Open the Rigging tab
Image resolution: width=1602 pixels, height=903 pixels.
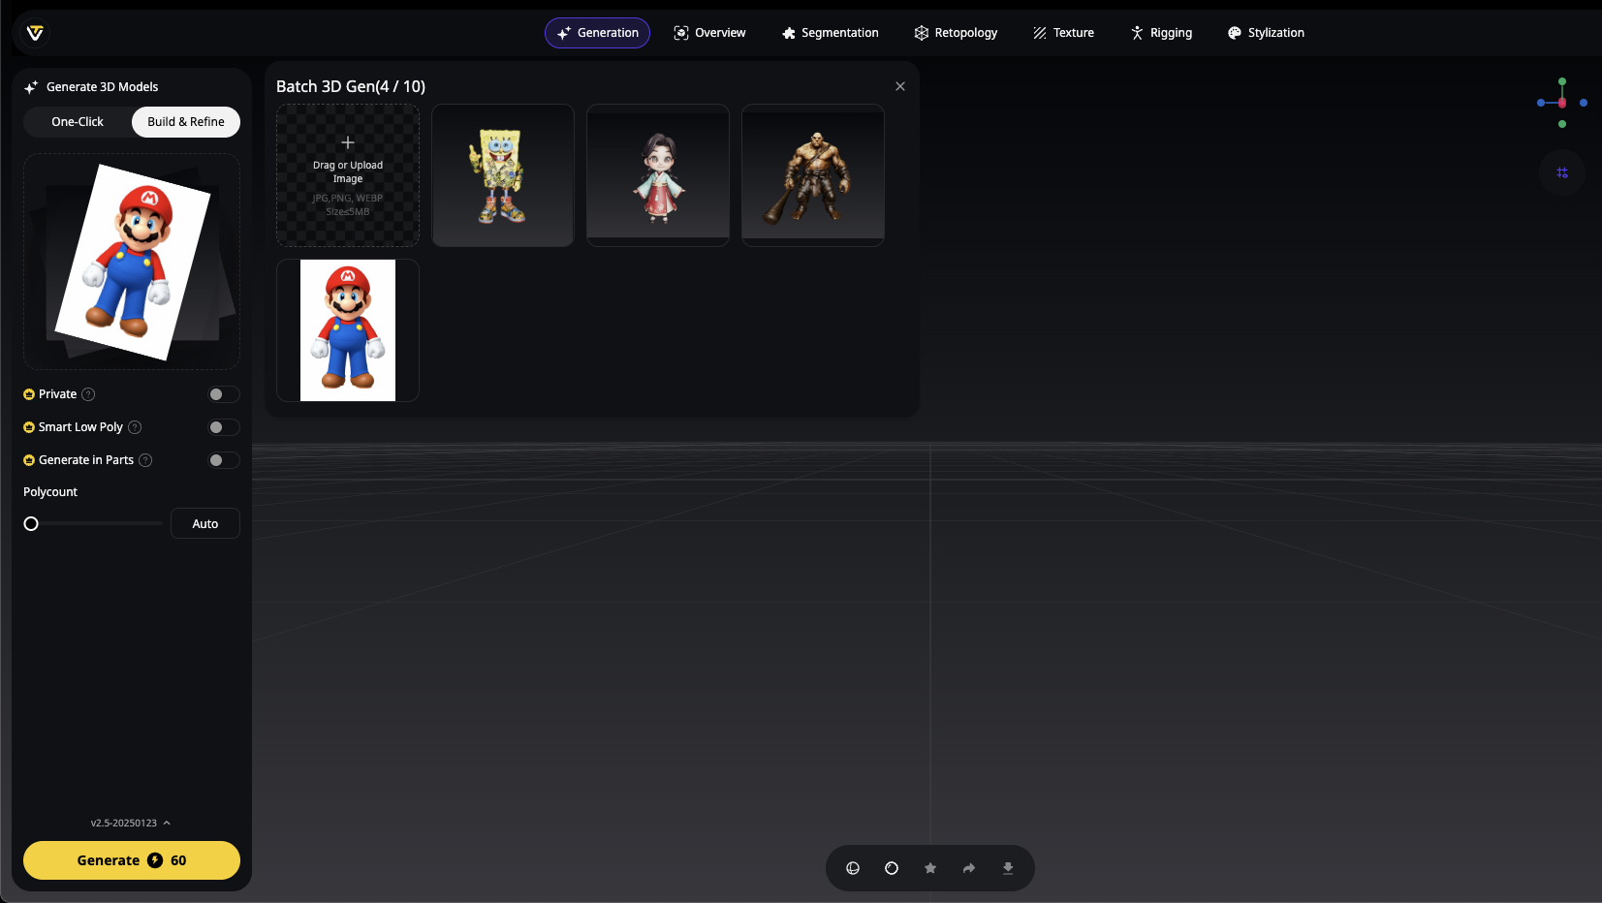click(x=1161, y=33)
